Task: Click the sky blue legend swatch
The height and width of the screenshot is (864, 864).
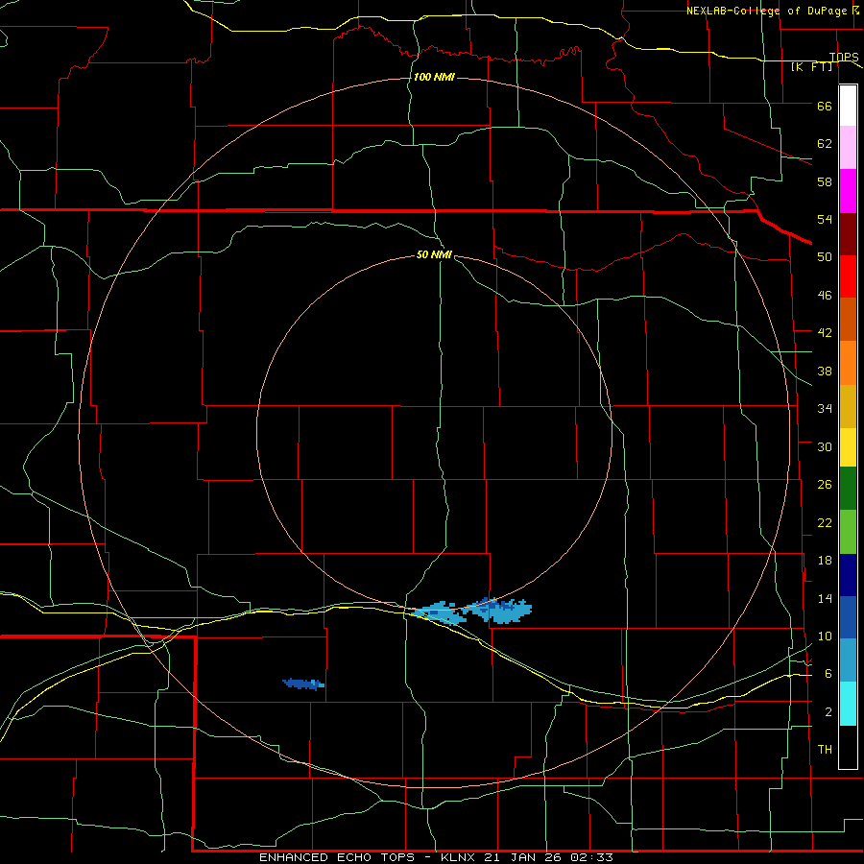Action: click(848, 660)
